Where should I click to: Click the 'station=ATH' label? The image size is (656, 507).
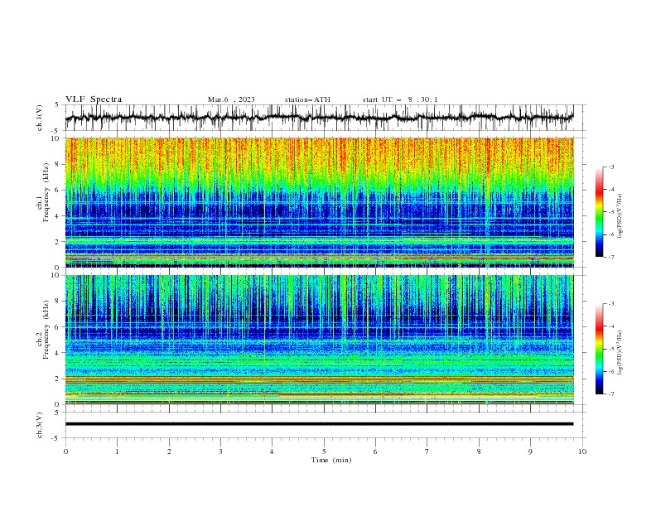307,99
